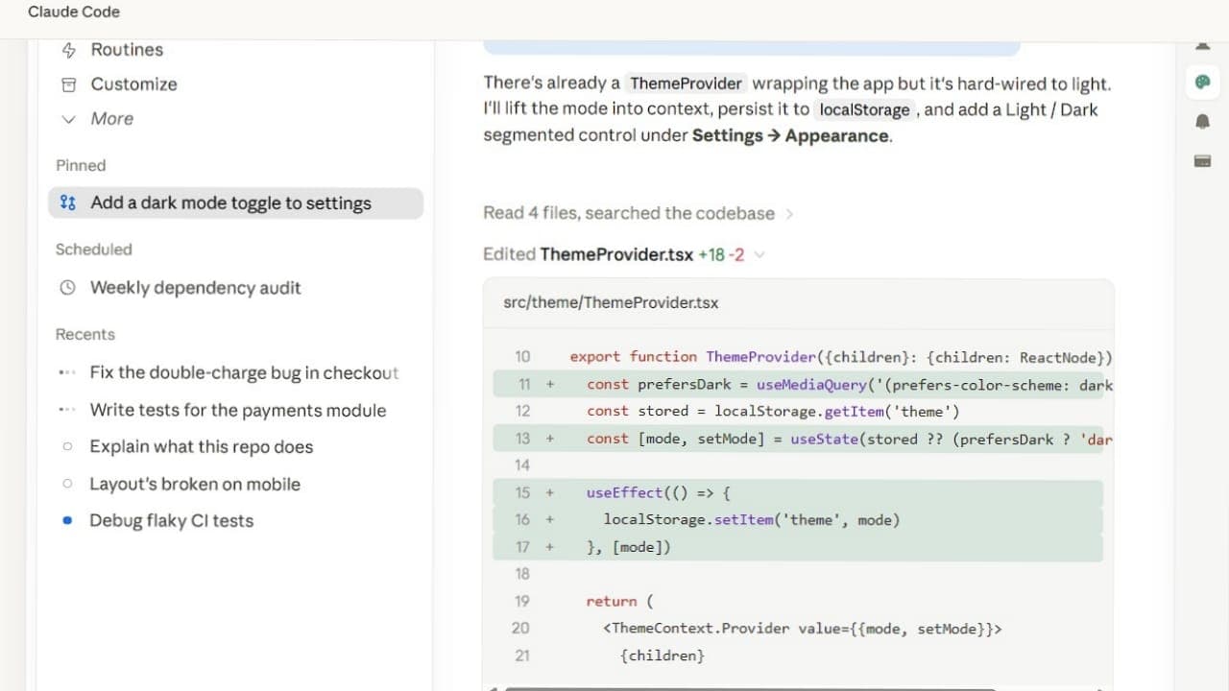Open the Weekly dependency audit scheduled task
Screen dimensions: 1229x691
[x=196, y=288]
